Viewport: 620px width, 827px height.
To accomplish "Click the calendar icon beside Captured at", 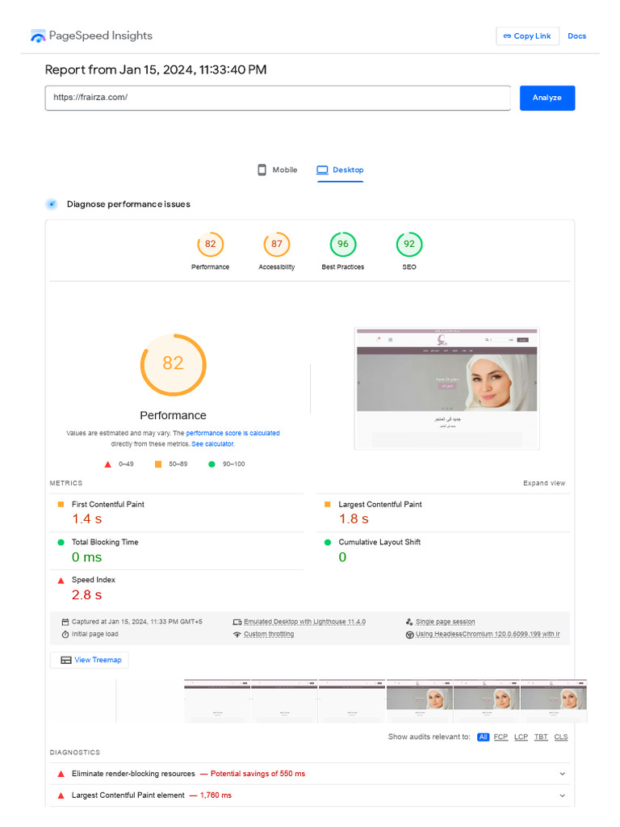I will point(65,622).
